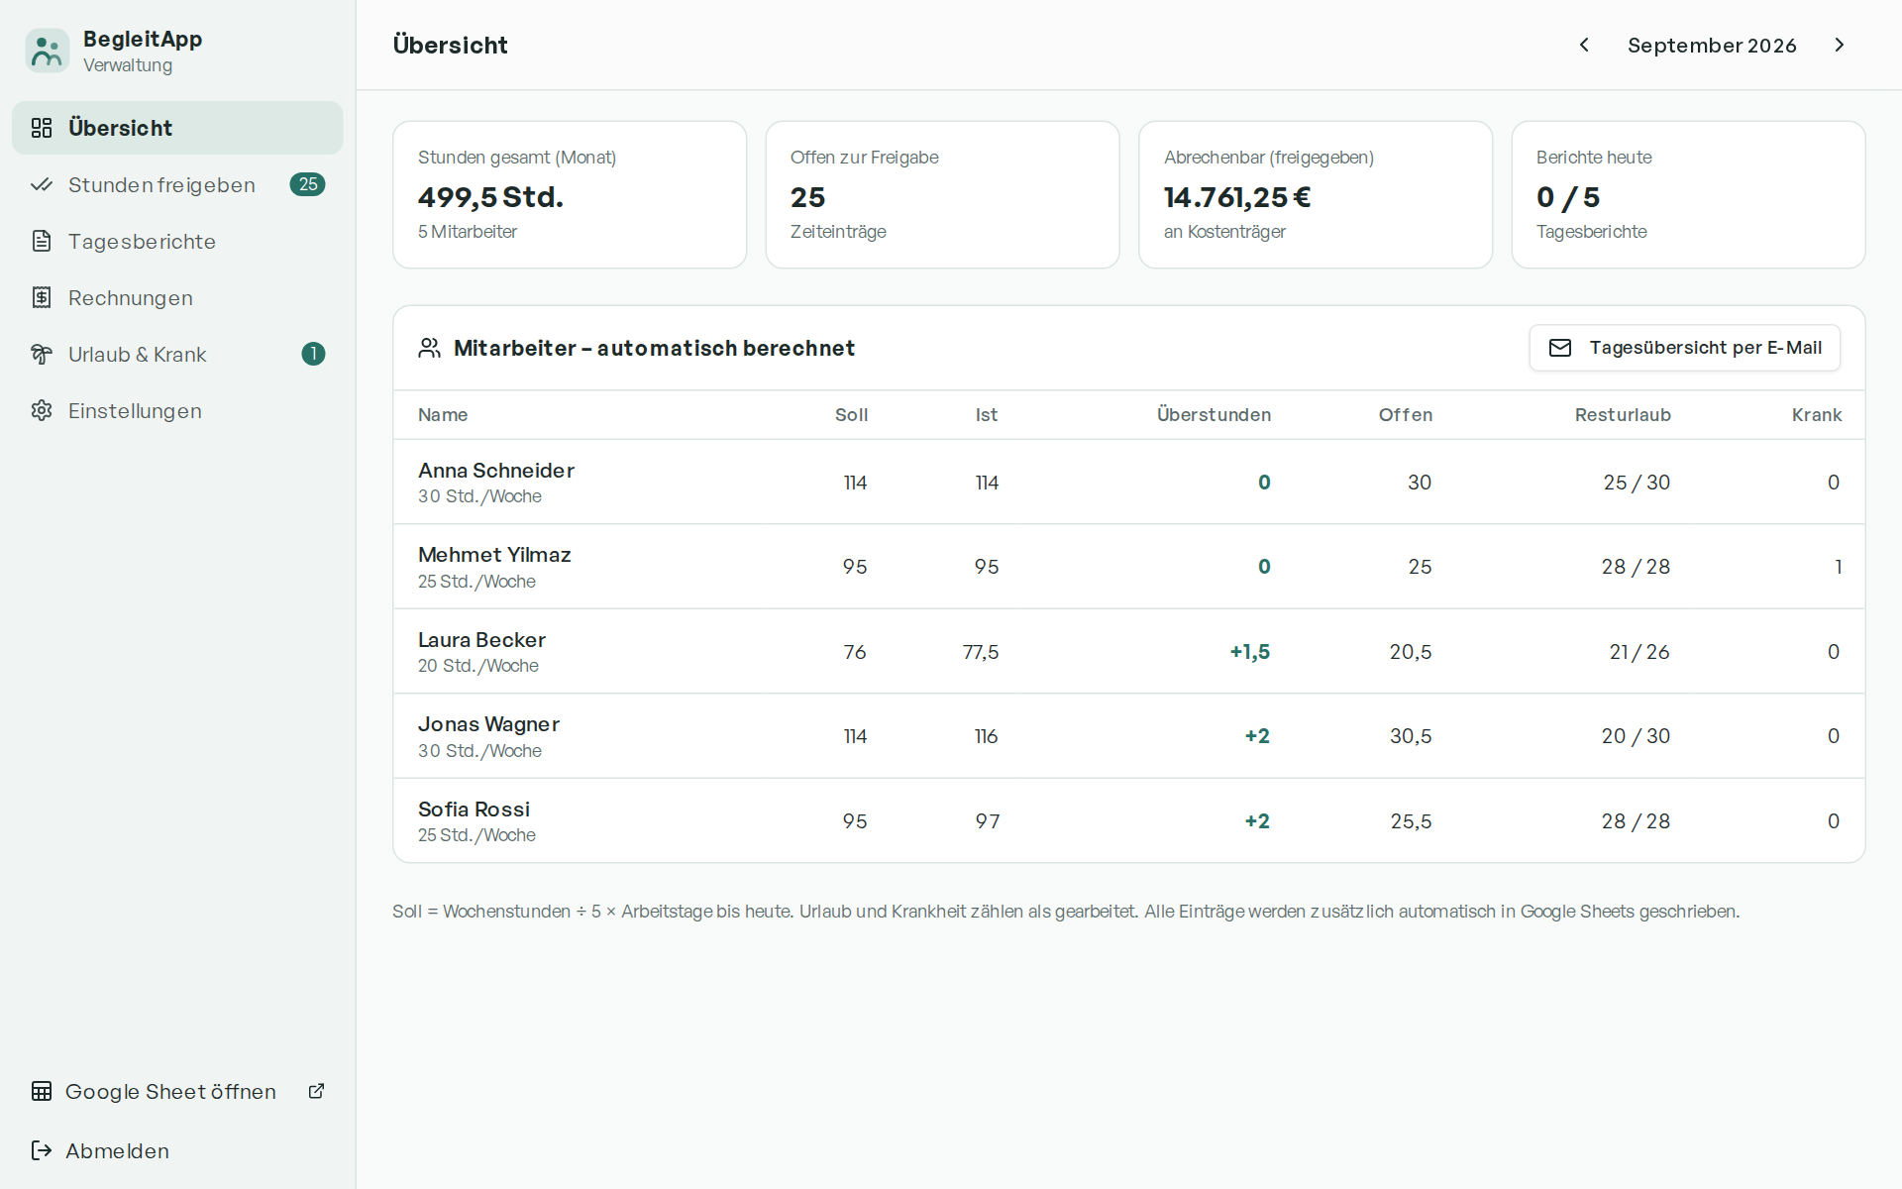This screenshot has height=1189, width=1902.
Task: Click the Tagesberichte document icon
Action: point(42,241)
